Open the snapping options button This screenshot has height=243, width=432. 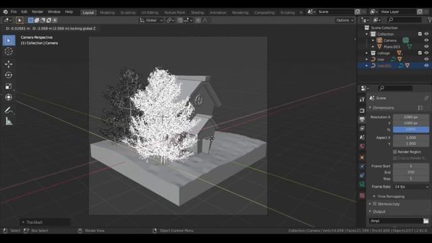[188, 20]
